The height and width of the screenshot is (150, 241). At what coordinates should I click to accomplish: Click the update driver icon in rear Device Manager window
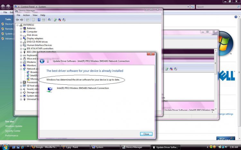[x=167, y=69]
